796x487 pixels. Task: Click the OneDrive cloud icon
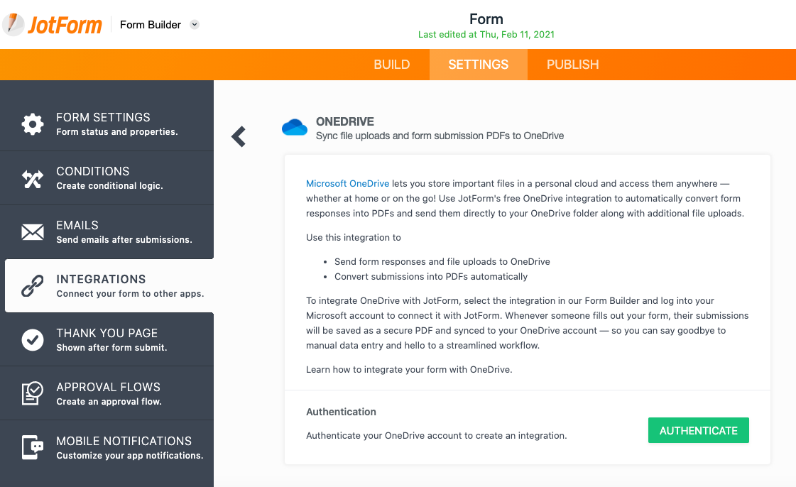[x=295, y=127]
